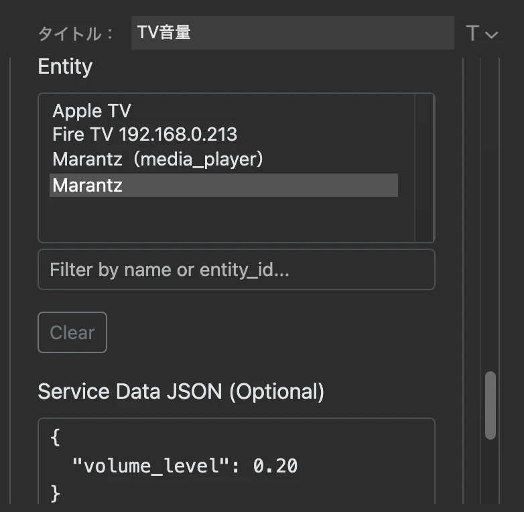Pick the Marantz (media_player) entity
Screen dimensions: 524x512
(x=157, y=159)
